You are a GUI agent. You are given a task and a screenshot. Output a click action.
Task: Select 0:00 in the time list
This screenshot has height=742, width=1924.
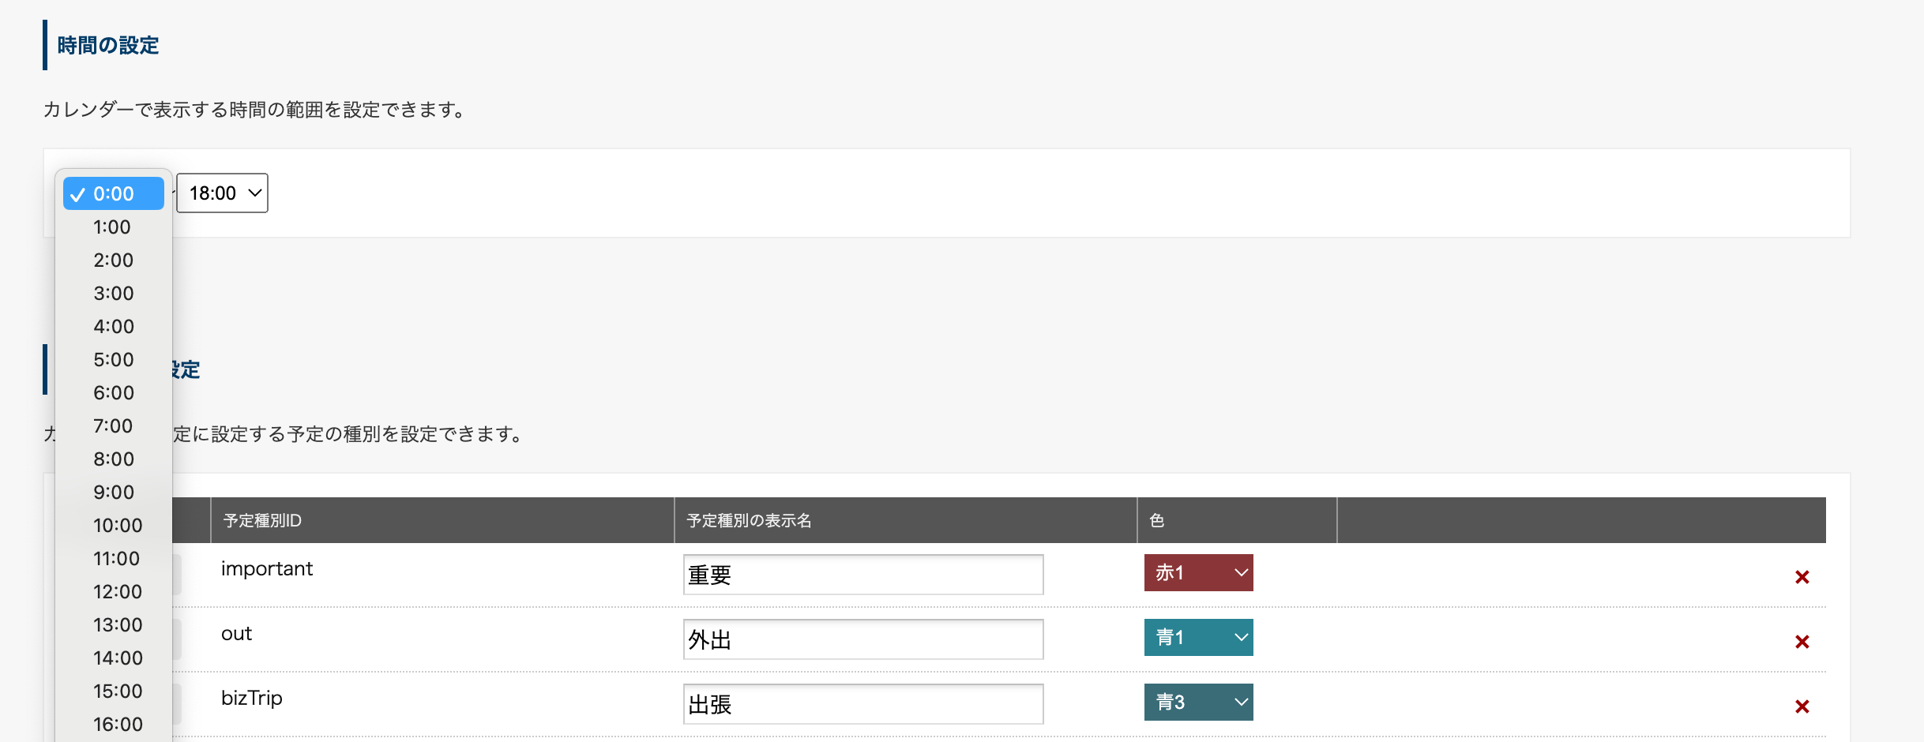pyautogui.click(x=114, y=193)
